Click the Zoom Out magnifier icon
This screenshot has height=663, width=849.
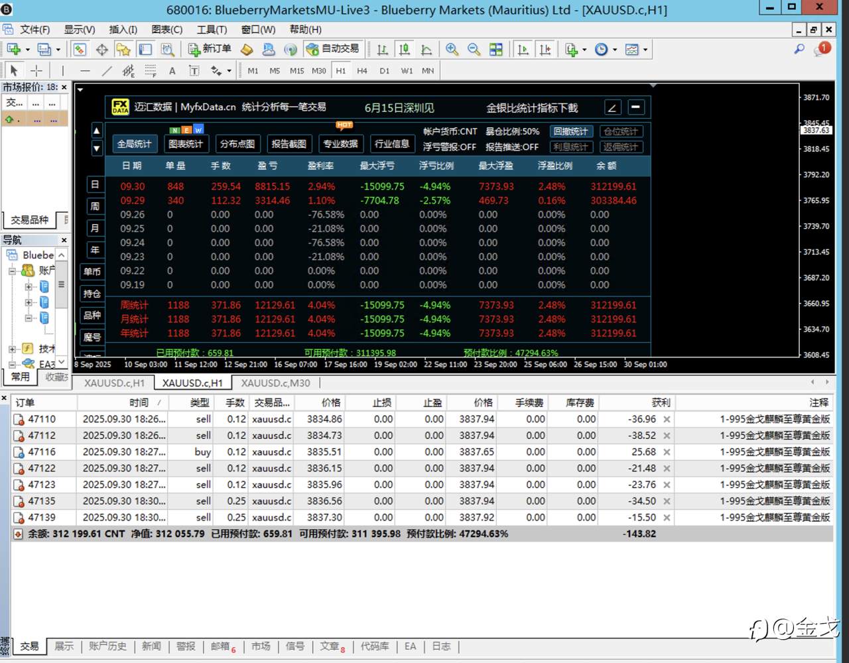click(x=474, y=49)
